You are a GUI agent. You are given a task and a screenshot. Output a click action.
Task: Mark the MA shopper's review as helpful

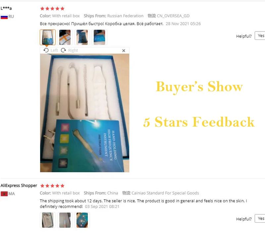pos(260,218)
